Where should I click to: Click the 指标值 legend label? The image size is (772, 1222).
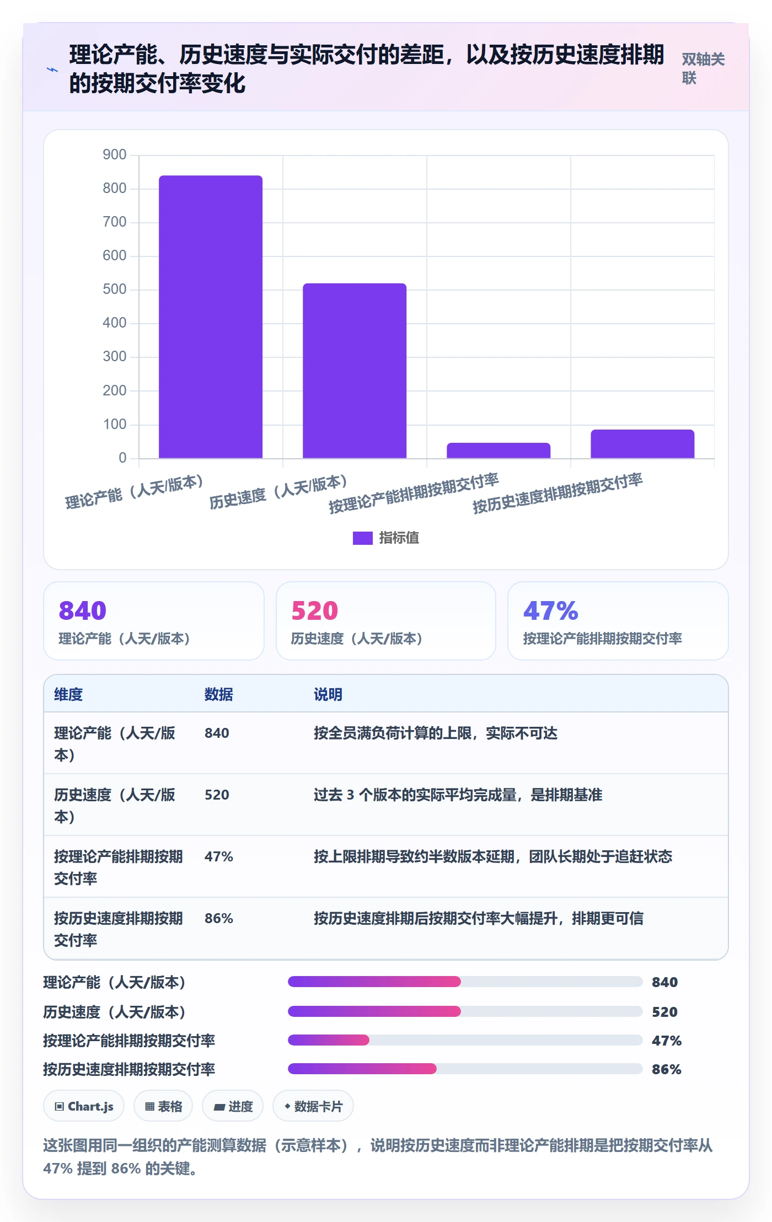click(x=399, y=538)
